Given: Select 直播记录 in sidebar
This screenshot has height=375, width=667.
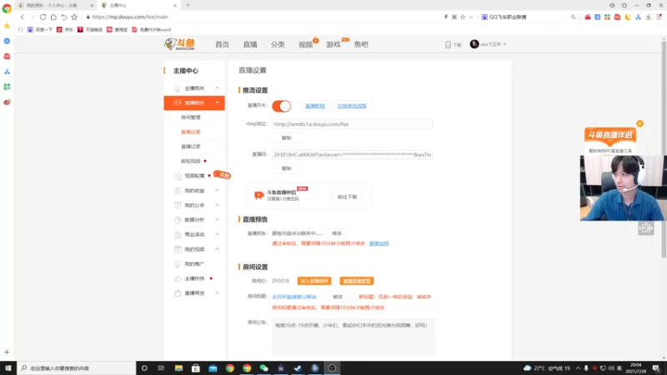Looking at the screenshot, I should point(191,147).
